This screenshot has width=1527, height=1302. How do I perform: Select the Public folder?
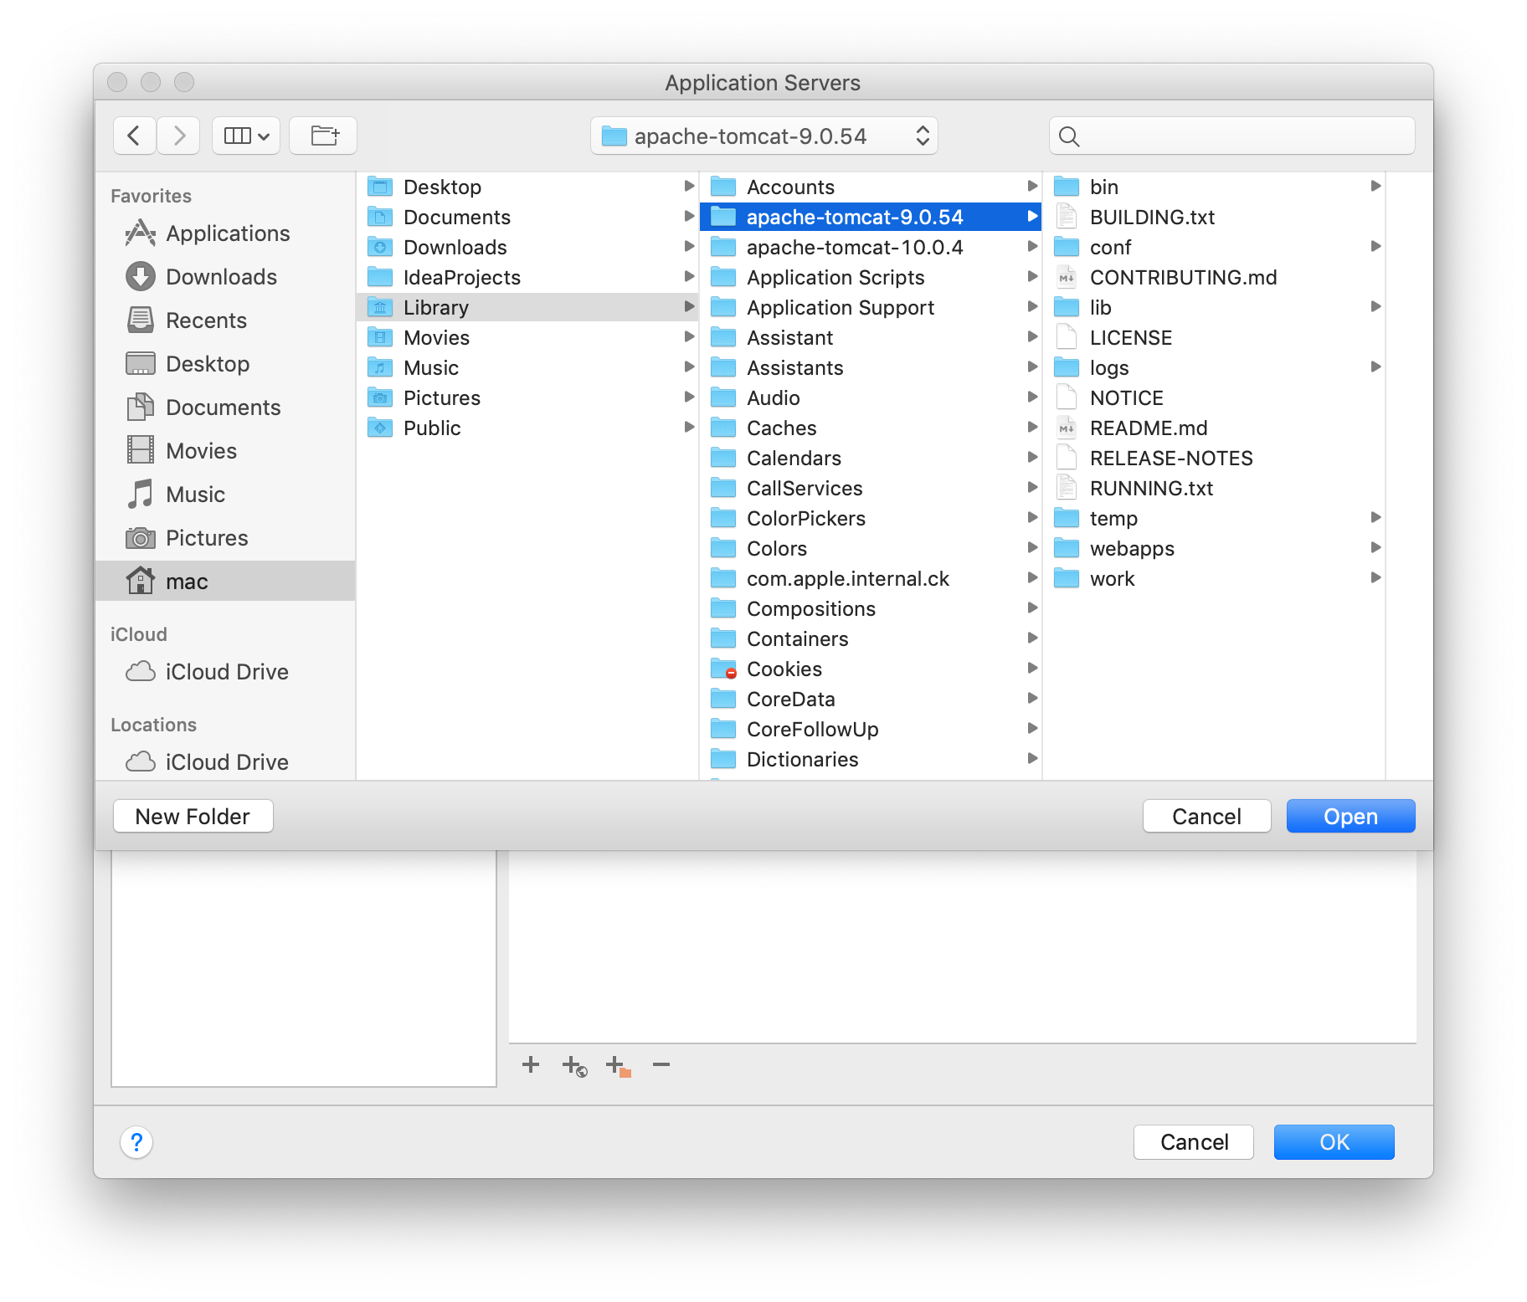(x=527, y=428)
